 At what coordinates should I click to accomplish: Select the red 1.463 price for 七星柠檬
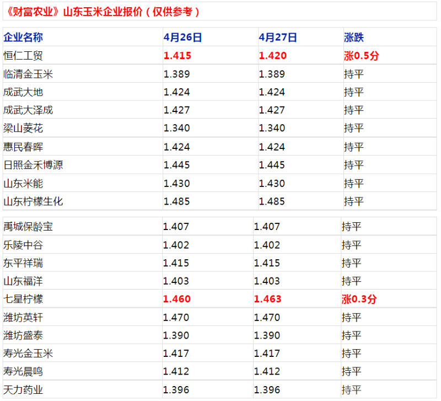(x=267, y=299)
